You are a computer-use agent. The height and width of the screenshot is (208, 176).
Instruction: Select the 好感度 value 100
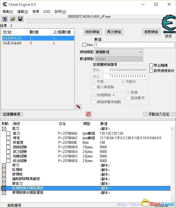(x=103, y=143)
